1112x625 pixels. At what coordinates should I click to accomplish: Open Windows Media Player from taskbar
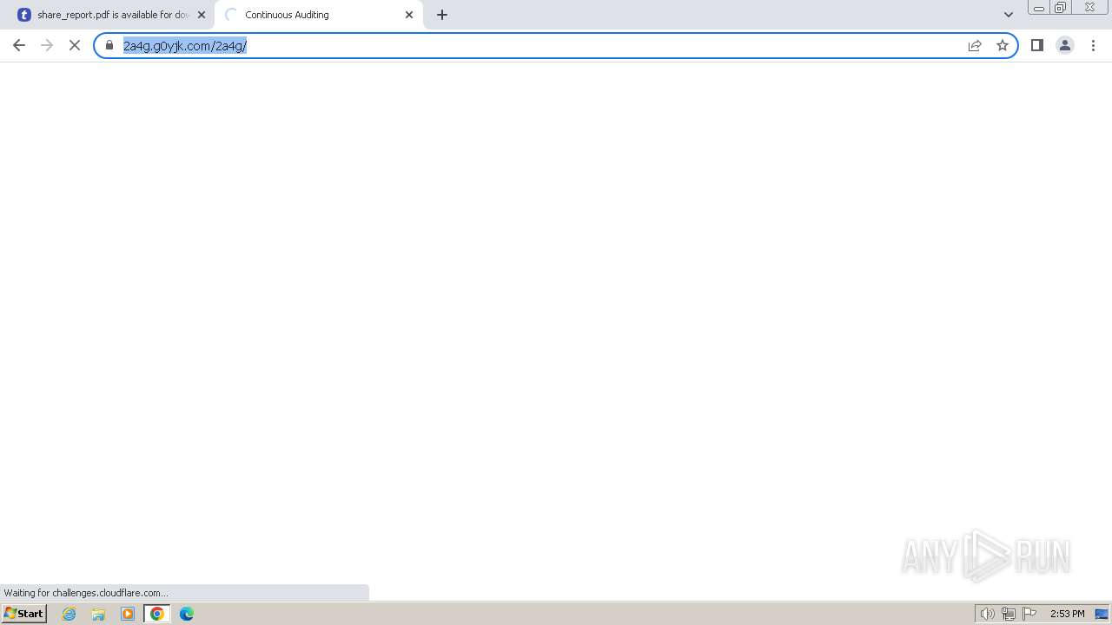tap(128, 614)
